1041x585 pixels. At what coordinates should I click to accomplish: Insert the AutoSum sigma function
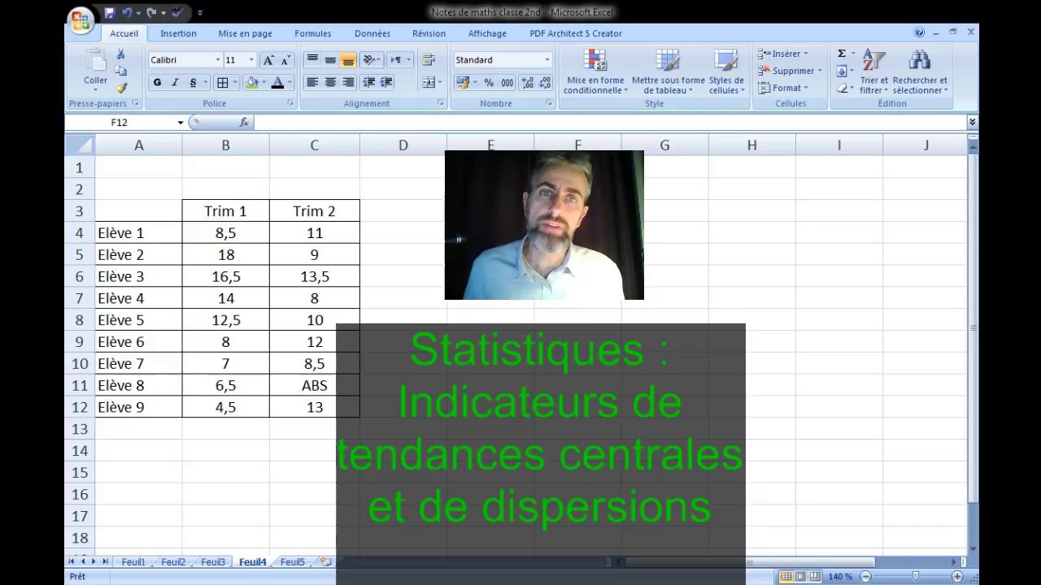[842, 54]
